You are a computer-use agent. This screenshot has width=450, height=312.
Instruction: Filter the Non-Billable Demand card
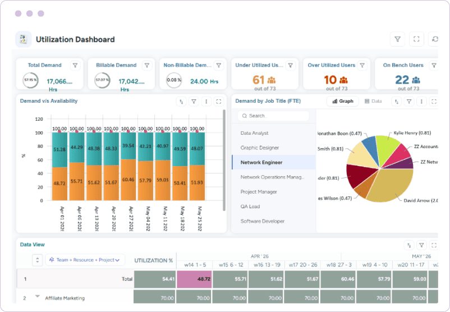tap(219, 66)
